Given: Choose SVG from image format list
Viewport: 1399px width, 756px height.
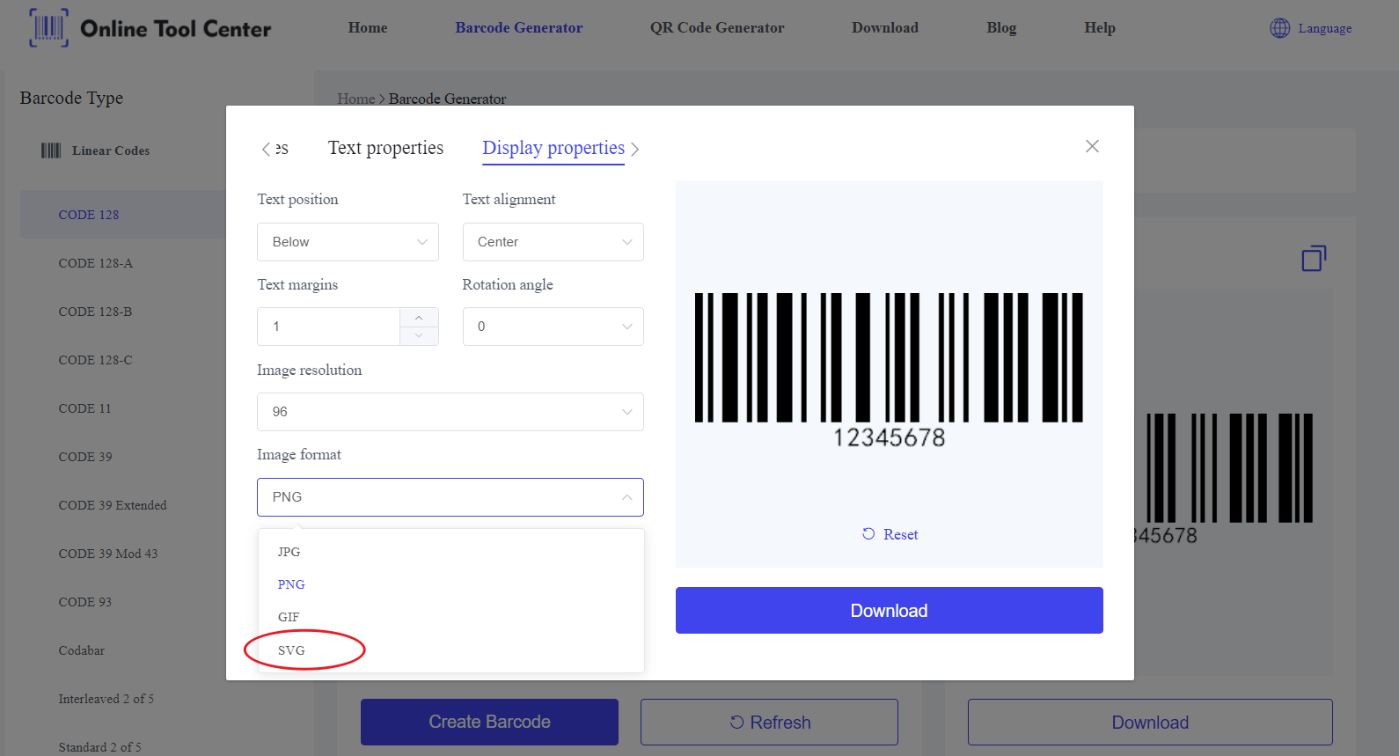Looking at the screenshot, I should coord(450,650).
